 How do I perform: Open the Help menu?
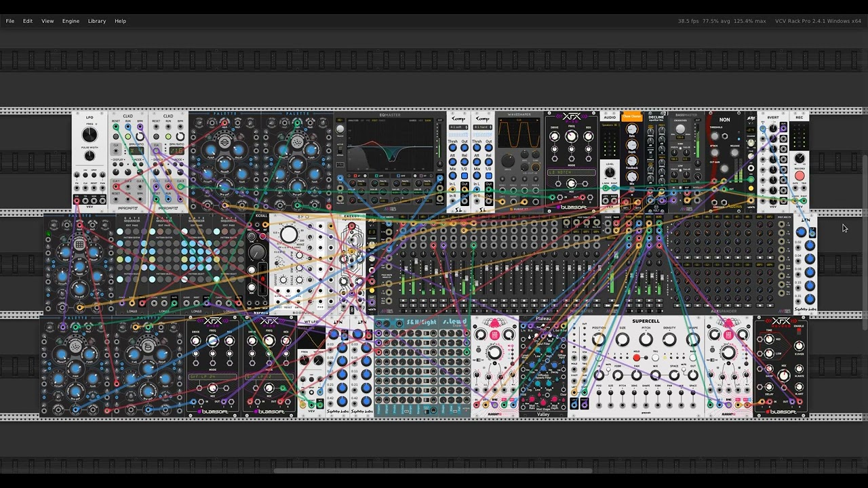pos(120,21)
